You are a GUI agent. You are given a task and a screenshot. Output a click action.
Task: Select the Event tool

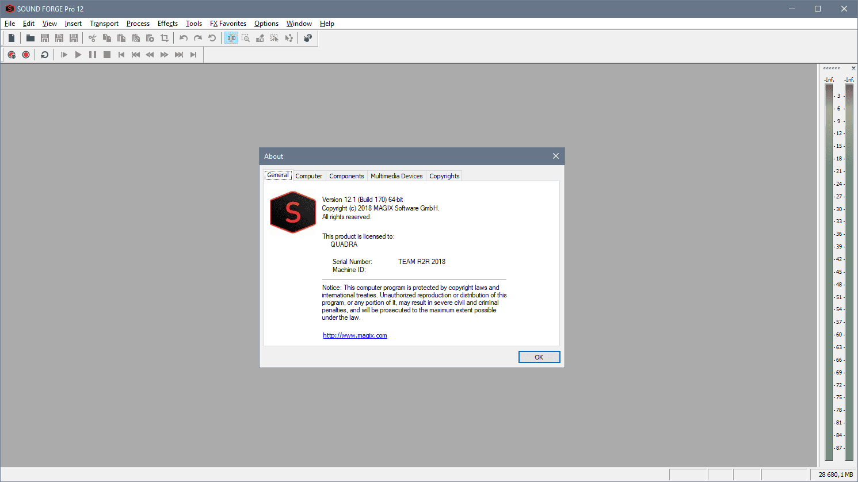click(274, 38)
